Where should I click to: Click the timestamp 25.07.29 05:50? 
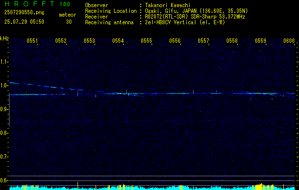(24, 22)
